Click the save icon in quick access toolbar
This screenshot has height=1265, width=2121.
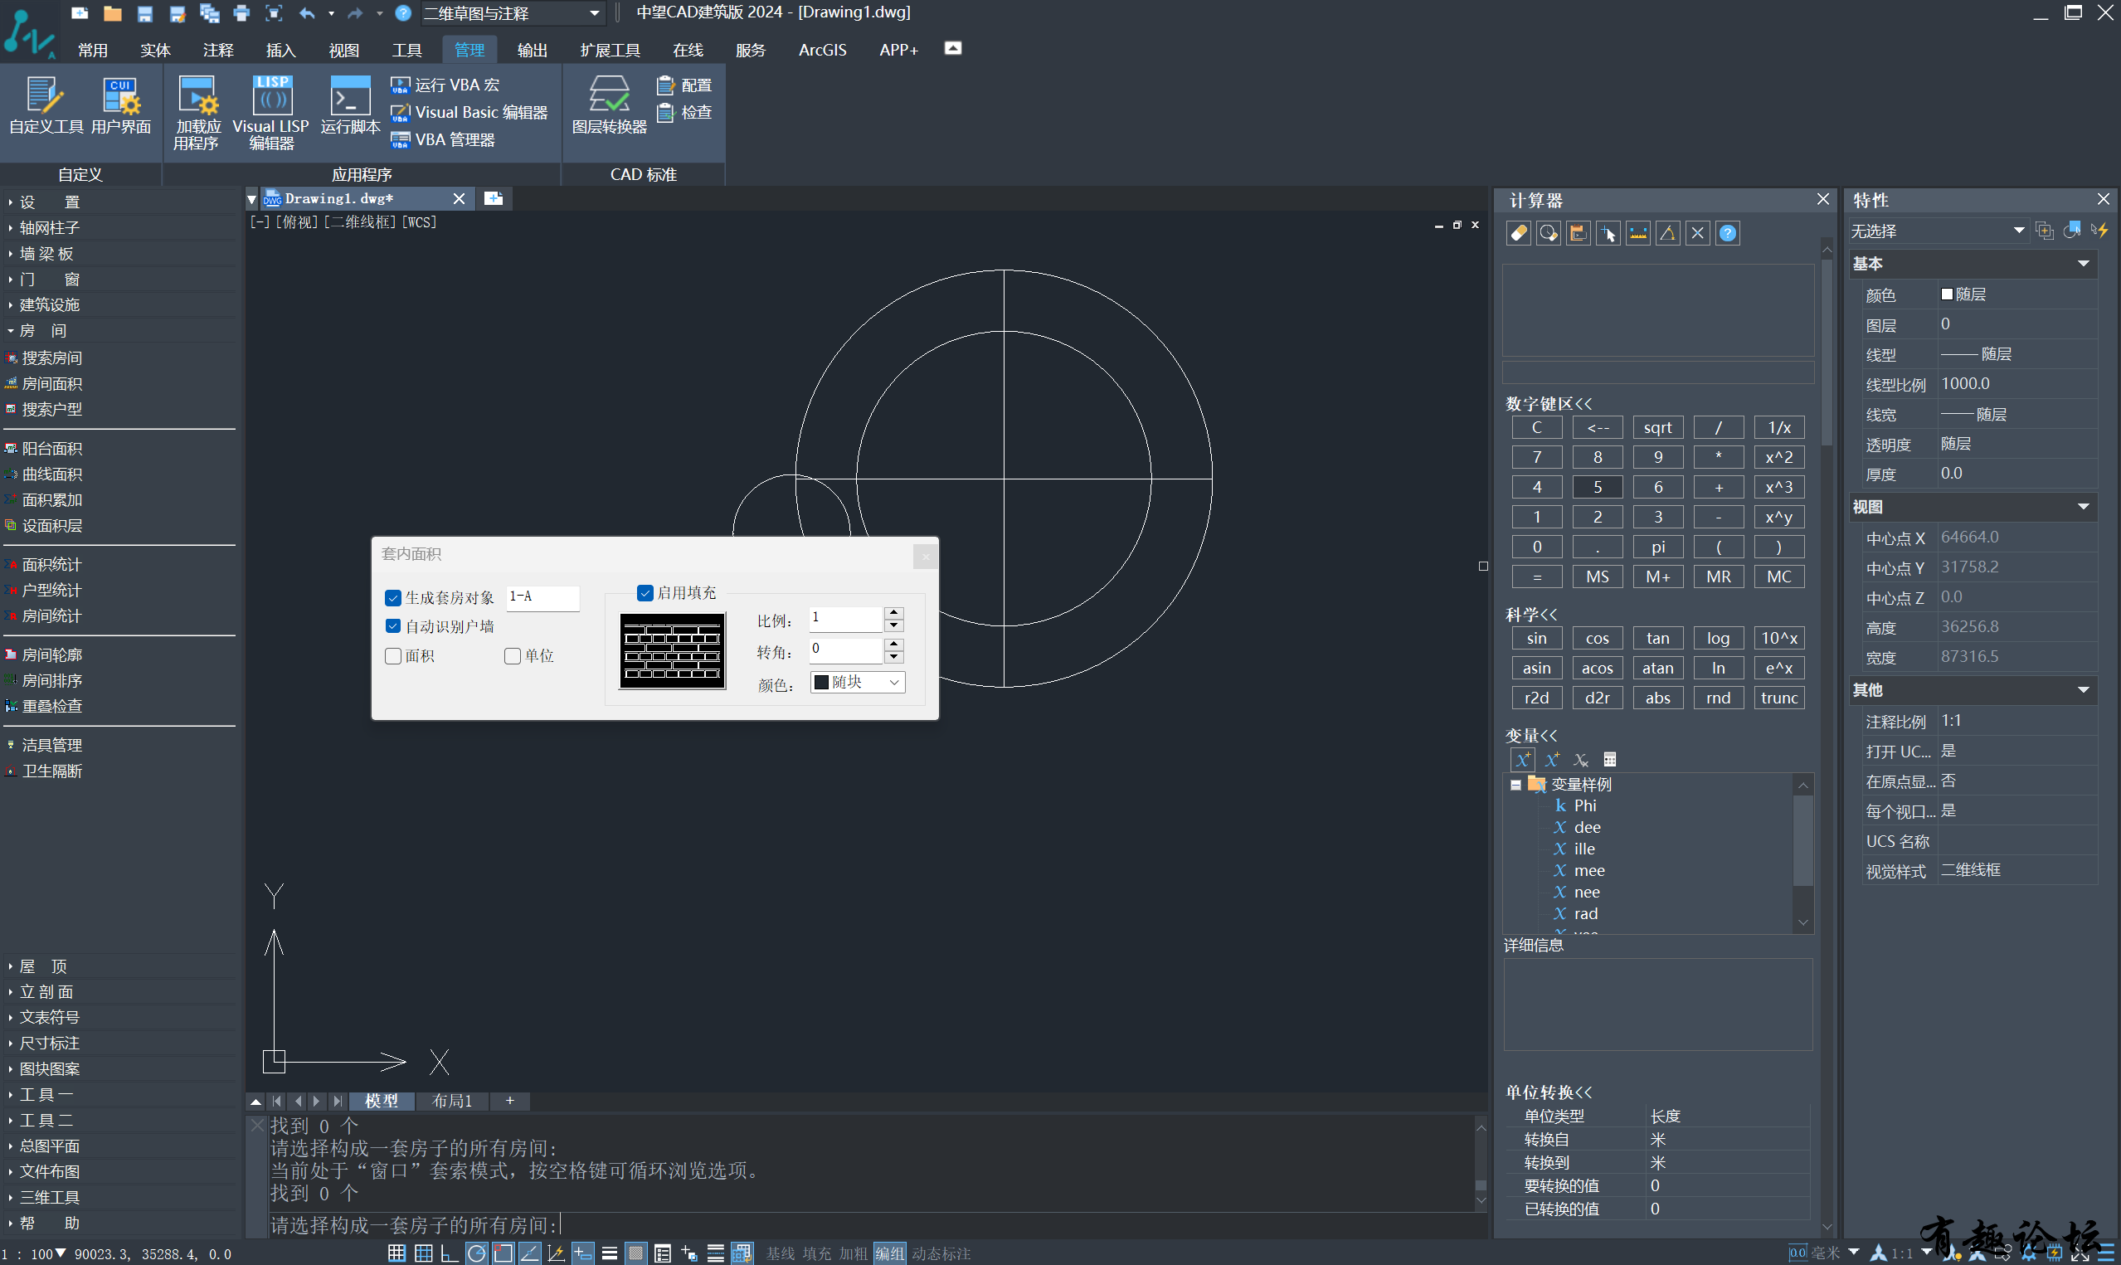(x=145, y=12)
